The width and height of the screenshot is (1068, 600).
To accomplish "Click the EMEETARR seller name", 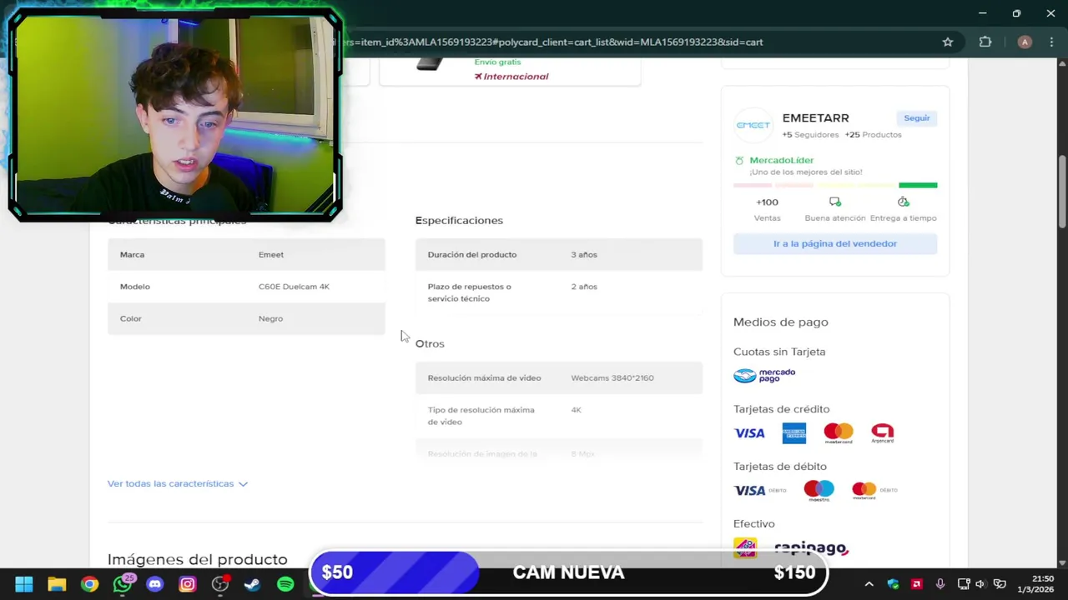I will 815,118.
